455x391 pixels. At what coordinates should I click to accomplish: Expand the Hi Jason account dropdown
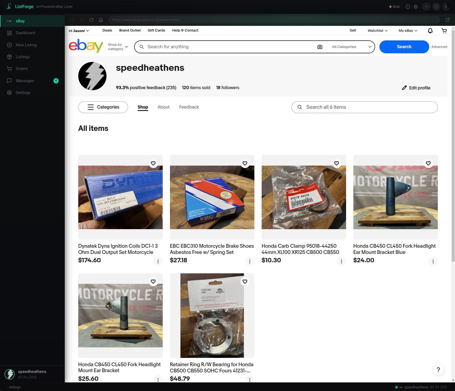(x=79, y=31)
